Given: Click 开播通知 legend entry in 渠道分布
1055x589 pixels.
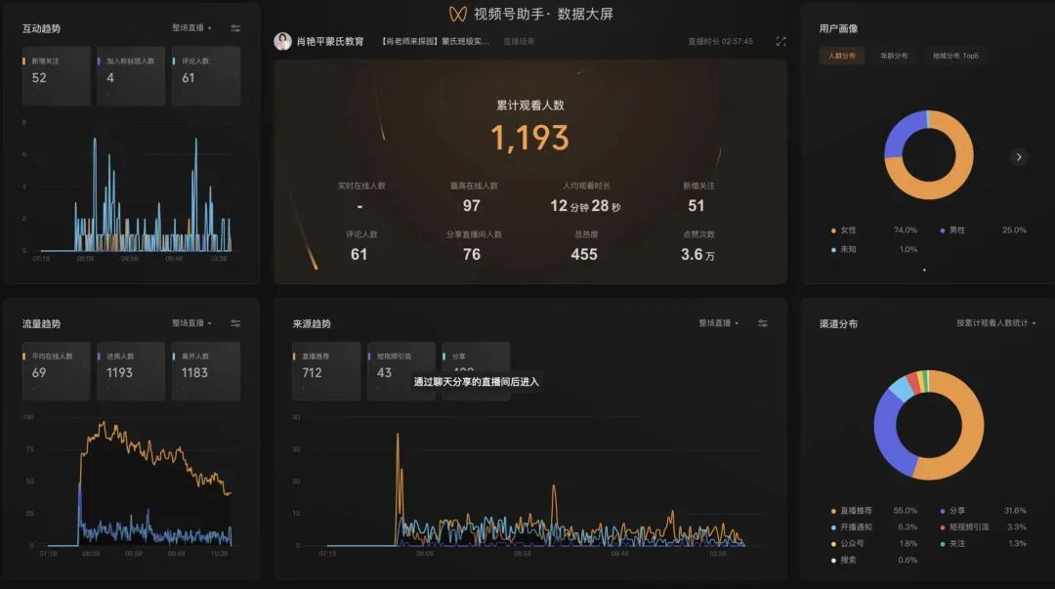Looking at the screenshot, I should coord(852,527).
